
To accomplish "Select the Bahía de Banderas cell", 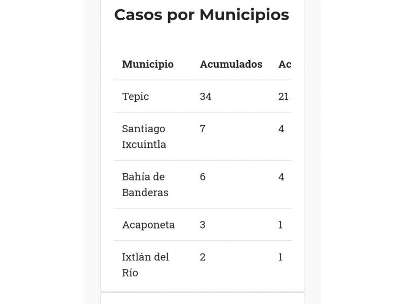I will coord(145,184).
